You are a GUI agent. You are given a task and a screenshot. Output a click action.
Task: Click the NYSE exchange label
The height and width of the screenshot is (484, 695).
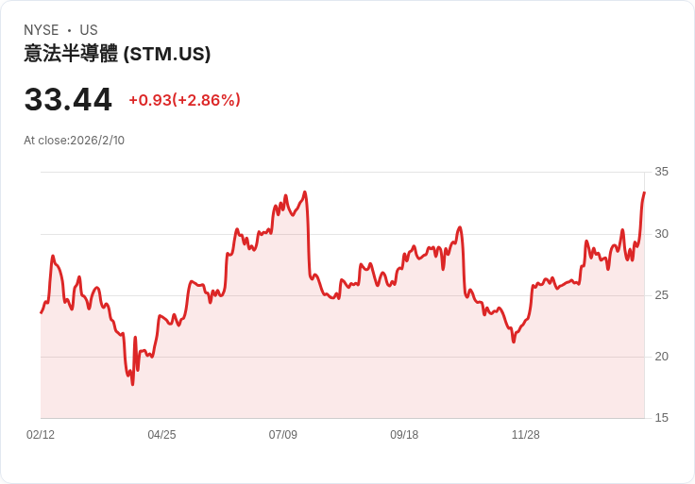click(x=41, y=30)
